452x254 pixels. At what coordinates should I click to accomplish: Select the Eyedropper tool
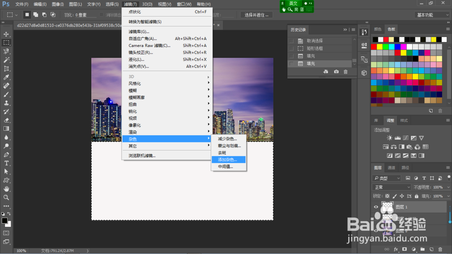pos(6,77)
